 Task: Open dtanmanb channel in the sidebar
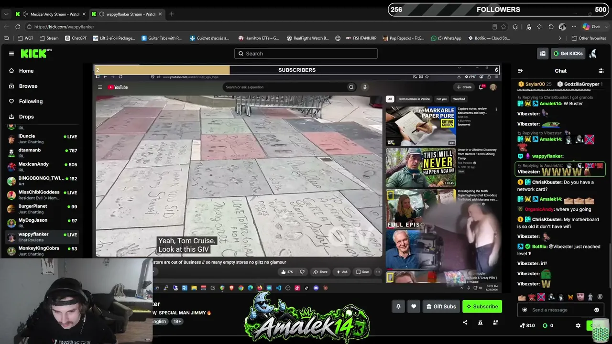[x=42, y=153]
